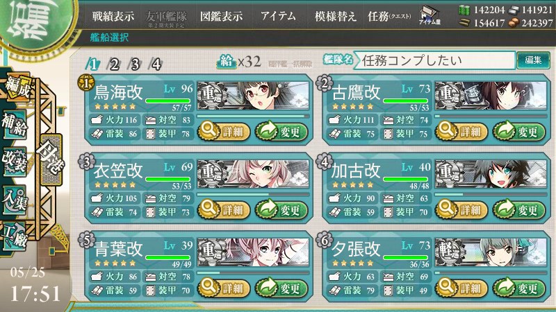Open the 改装 remodel sidebar icon
This screenshot has width=556, height=312.
15,162
